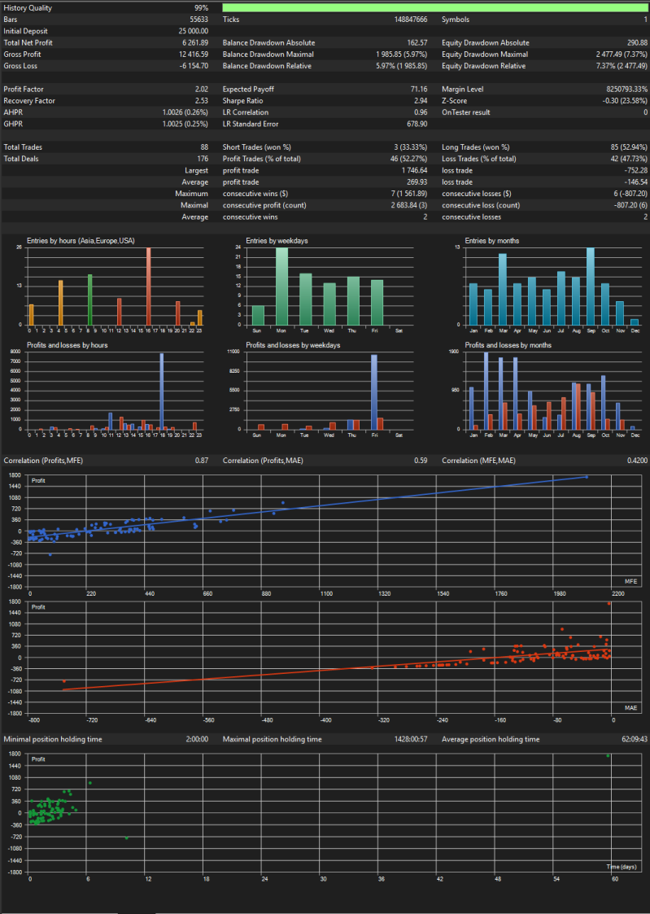Image resolution: width=650 pixels, height=914 pixels.
Task: Click the green History Quality progress bar
Action: pyautogui.click(x=435, y=8)
